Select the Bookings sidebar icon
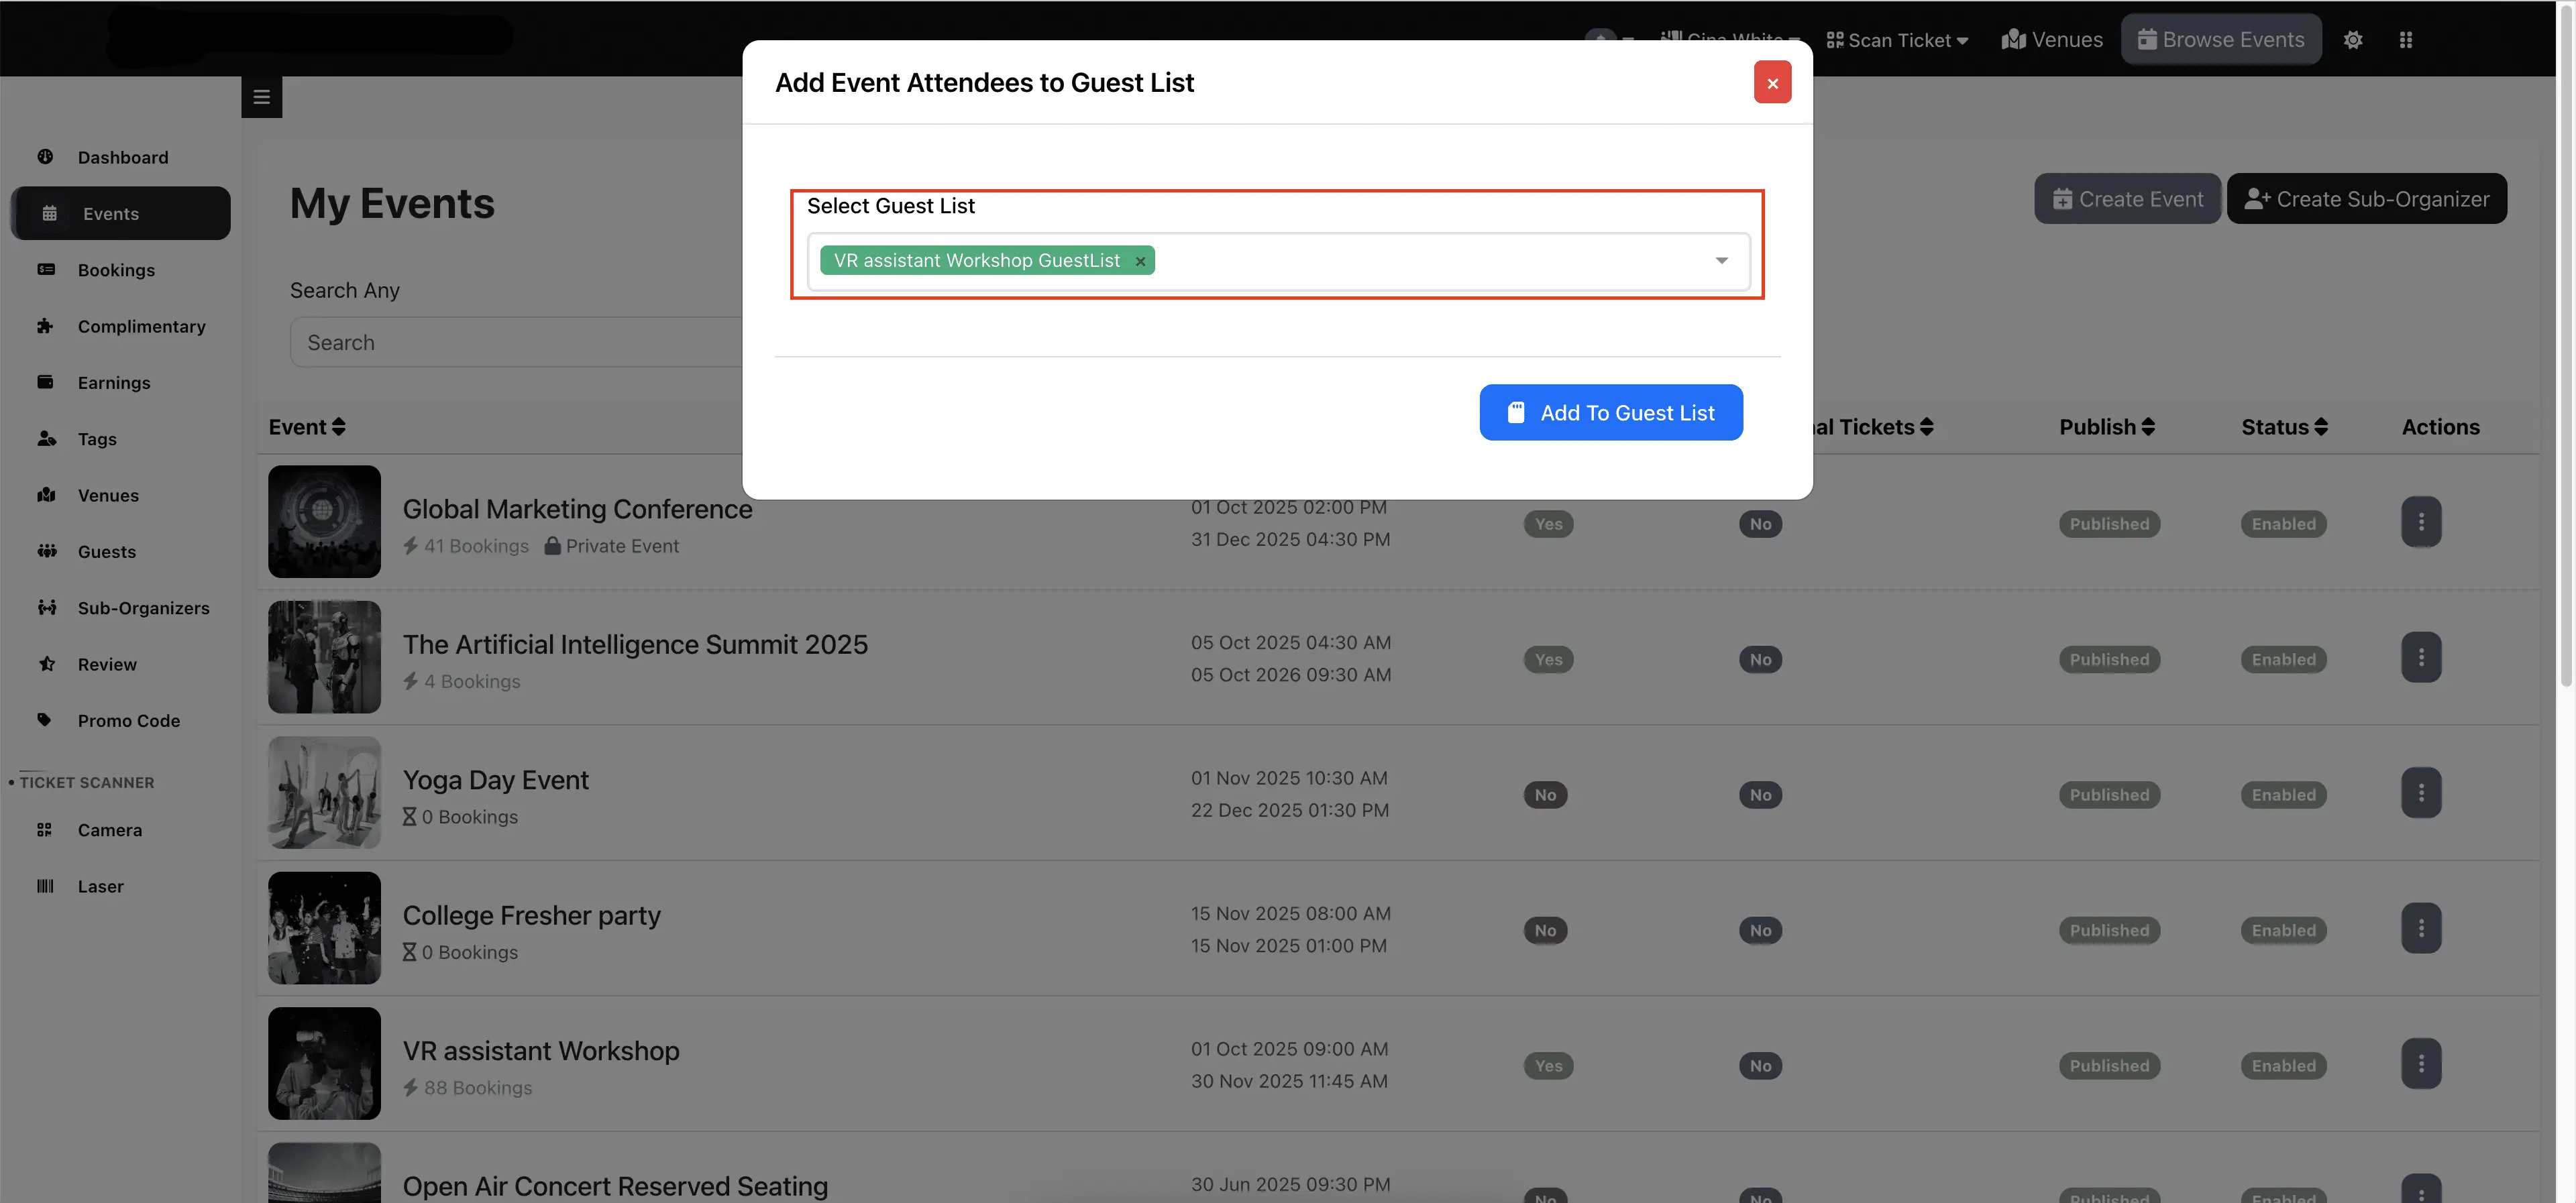The image size is (2576, 1203). point(115,269)
